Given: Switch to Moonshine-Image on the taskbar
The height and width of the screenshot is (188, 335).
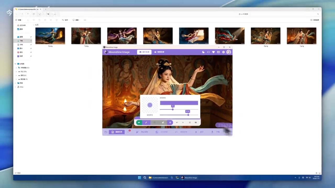Looking at the screenshot, I should point(189,178).
